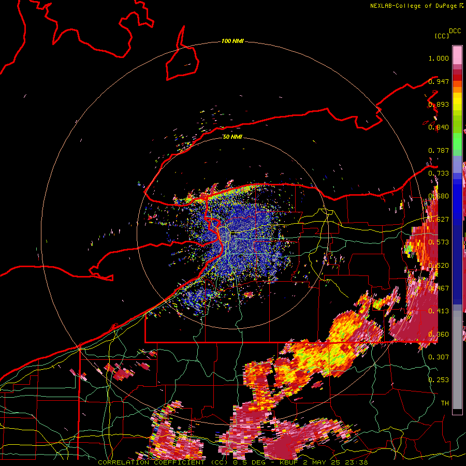The width and height of the screenshot is (466, 466).
Task: Click the gray bottom color bar segment
Action: (x=457, y=360)
